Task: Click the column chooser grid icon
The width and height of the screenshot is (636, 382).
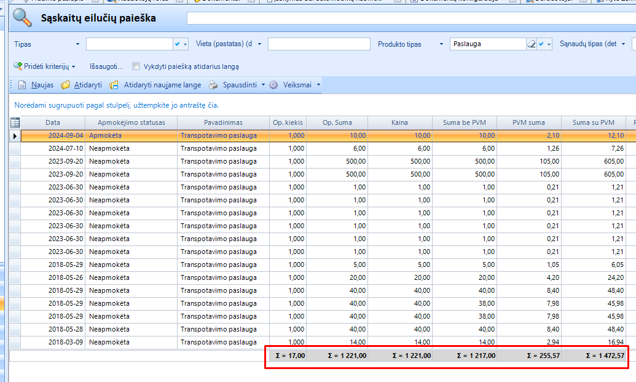Action: [x=15, y=122]
